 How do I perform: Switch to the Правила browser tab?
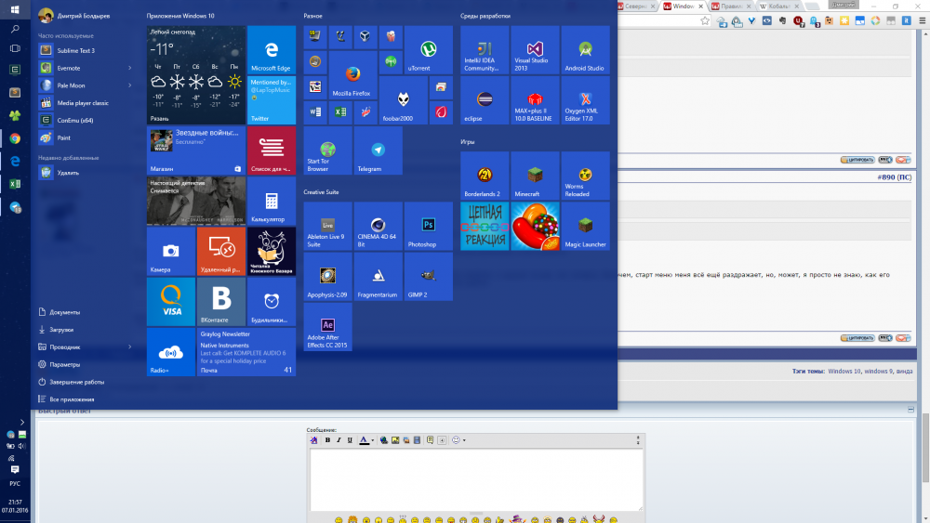(x=731, y=7)
